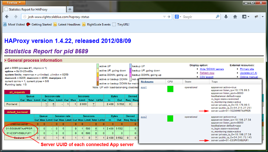
Task: Select the 01-E33PV59BLFUF1 server row name
Action: click(x=19, y=133)
